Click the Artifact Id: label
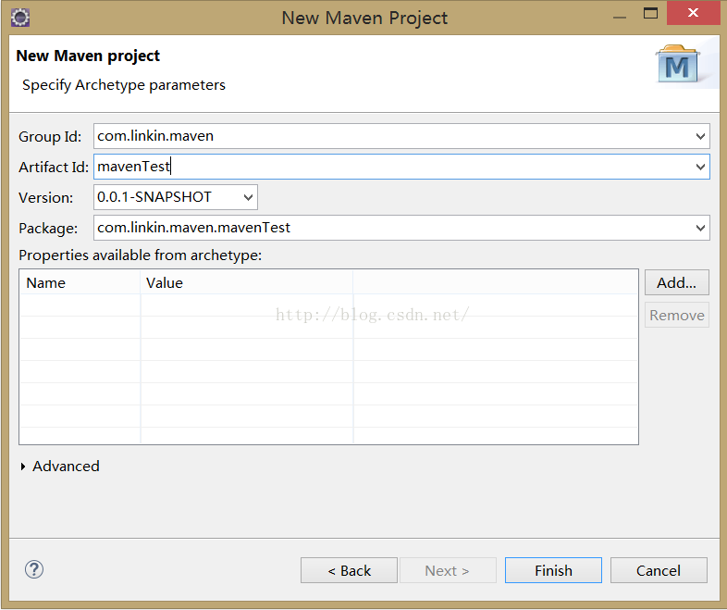The height and width of the screenshot is (610, 727). pos(54,167)
